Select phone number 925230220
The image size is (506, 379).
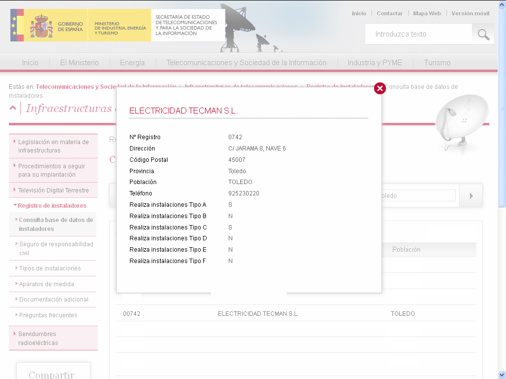click(244, 193)
